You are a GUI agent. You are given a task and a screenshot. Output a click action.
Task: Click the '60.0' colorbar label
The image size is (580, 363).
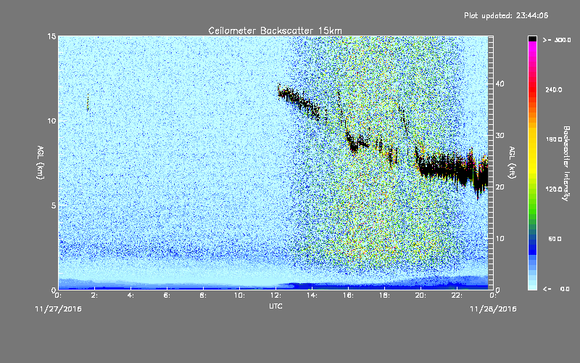point(555,239)
